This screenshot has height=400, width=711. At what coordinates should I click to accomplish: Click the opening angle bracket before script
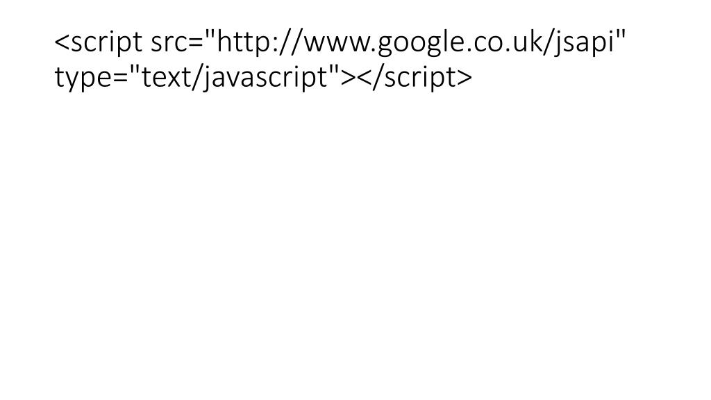[x=62, y=43]
